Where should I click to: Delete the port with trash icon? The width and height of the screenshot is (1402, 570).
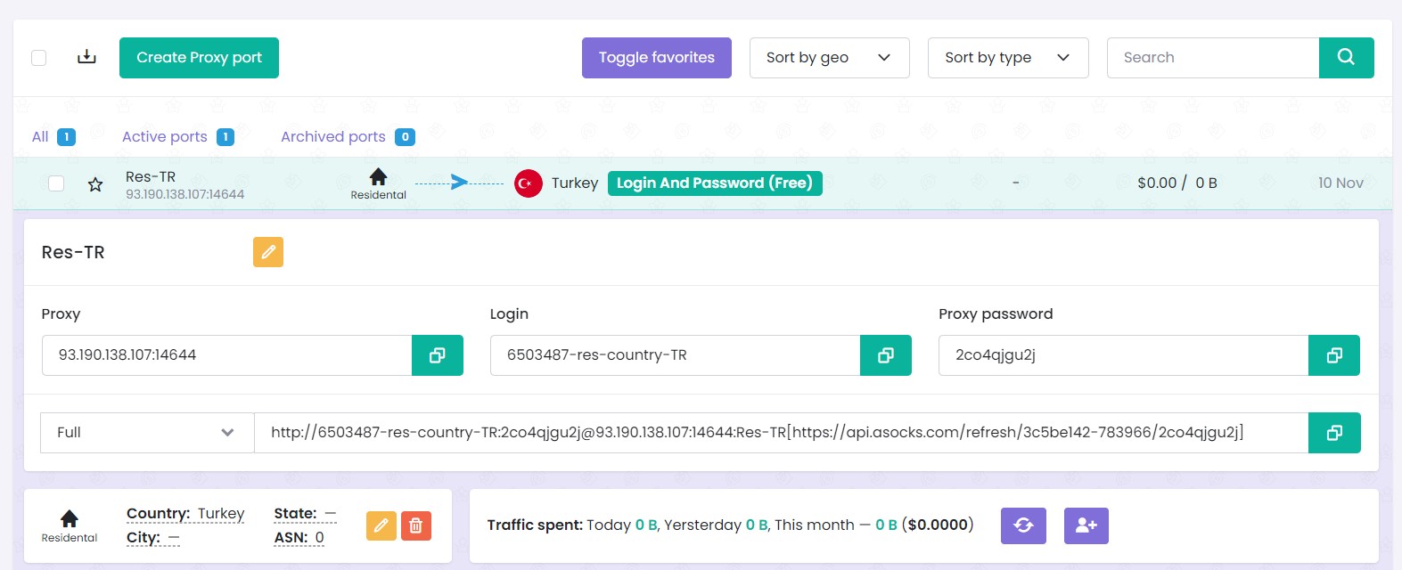tap(416, 525)
